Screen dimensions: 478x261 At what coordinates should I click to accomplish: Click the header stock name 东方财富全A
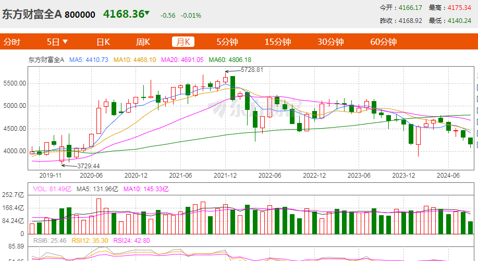32,14
